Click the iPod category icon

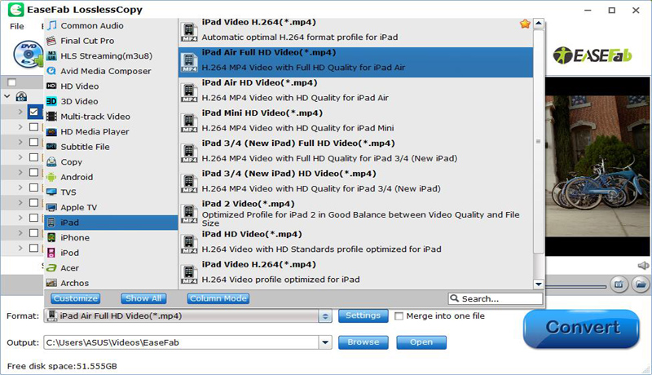[51, 253]
